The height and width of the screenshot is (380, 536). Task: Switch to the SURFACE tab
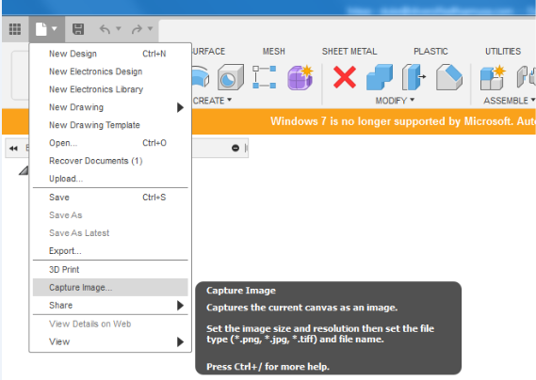point(208,51)
